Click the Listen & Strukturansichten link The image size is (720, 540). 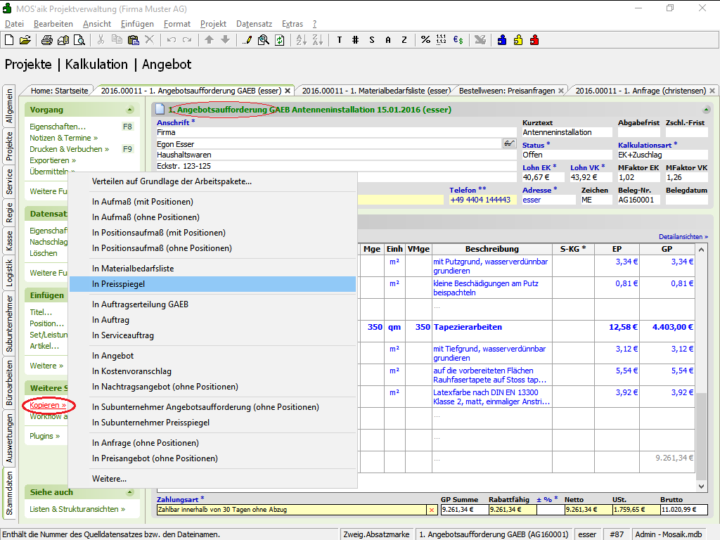point(77,509)
